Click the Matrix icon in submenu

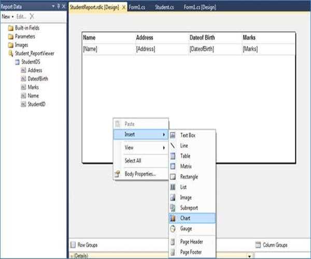(x=173, y=166)
